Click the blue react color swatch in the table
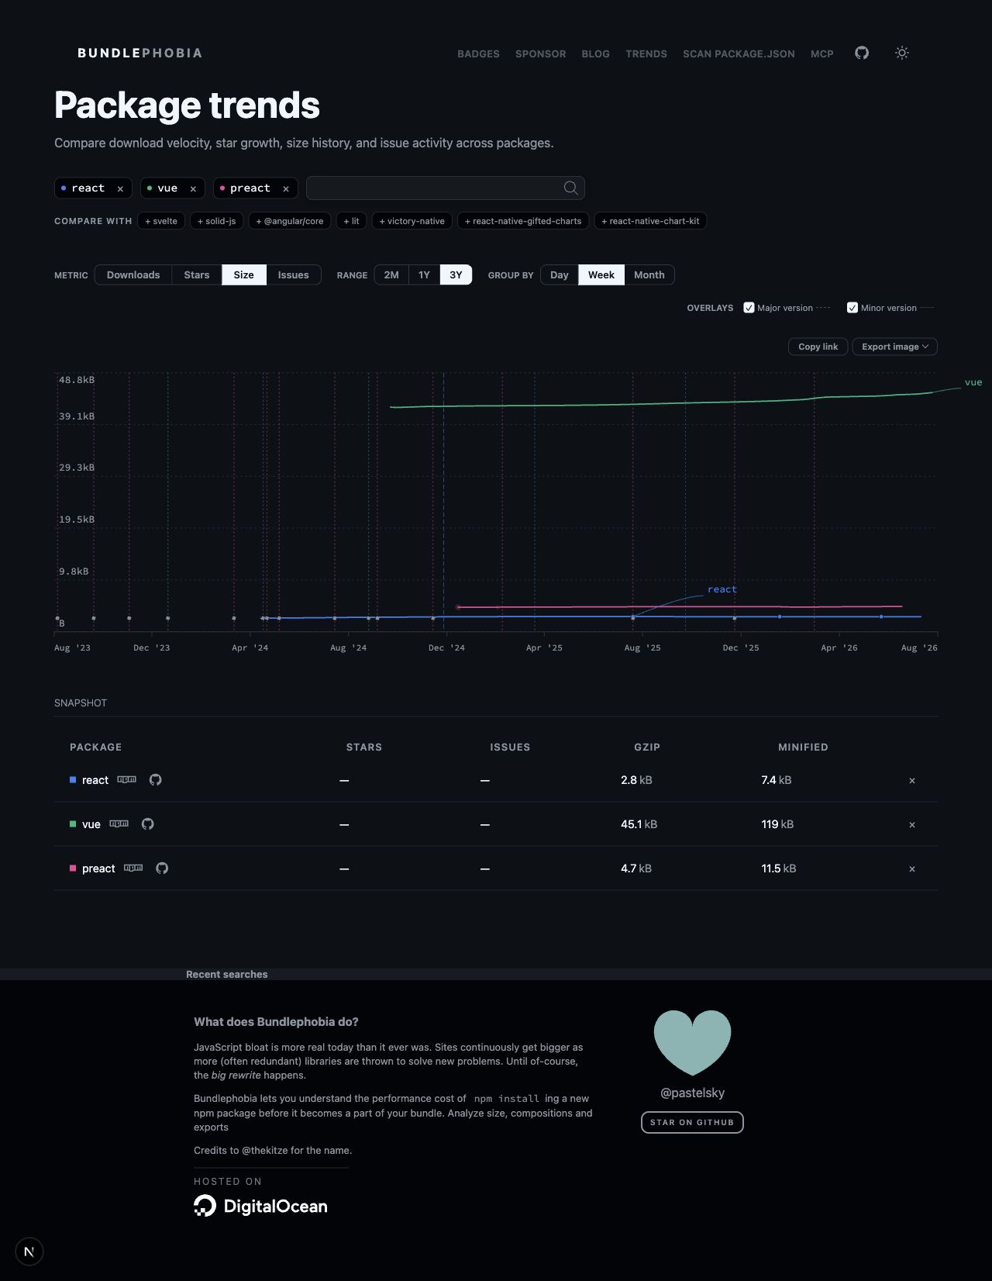 pyautogui.click(x=73, y=780)
